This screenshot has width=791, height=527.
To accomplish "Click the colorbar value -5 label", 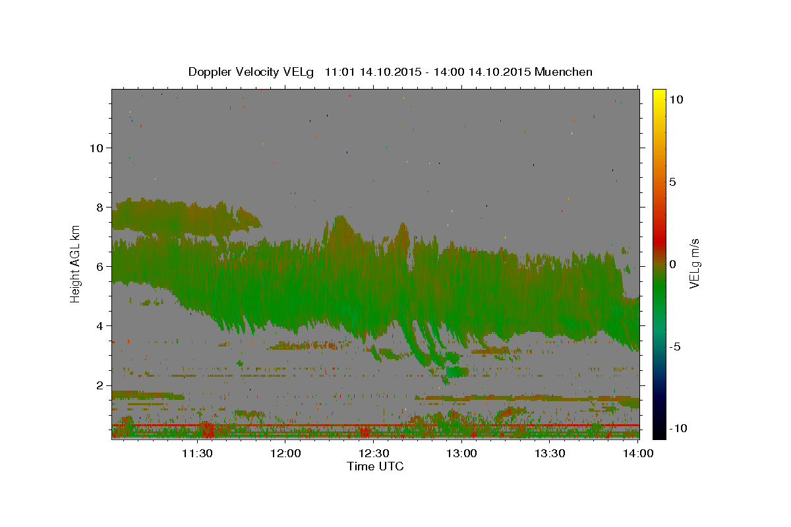I will click(676, 347).
